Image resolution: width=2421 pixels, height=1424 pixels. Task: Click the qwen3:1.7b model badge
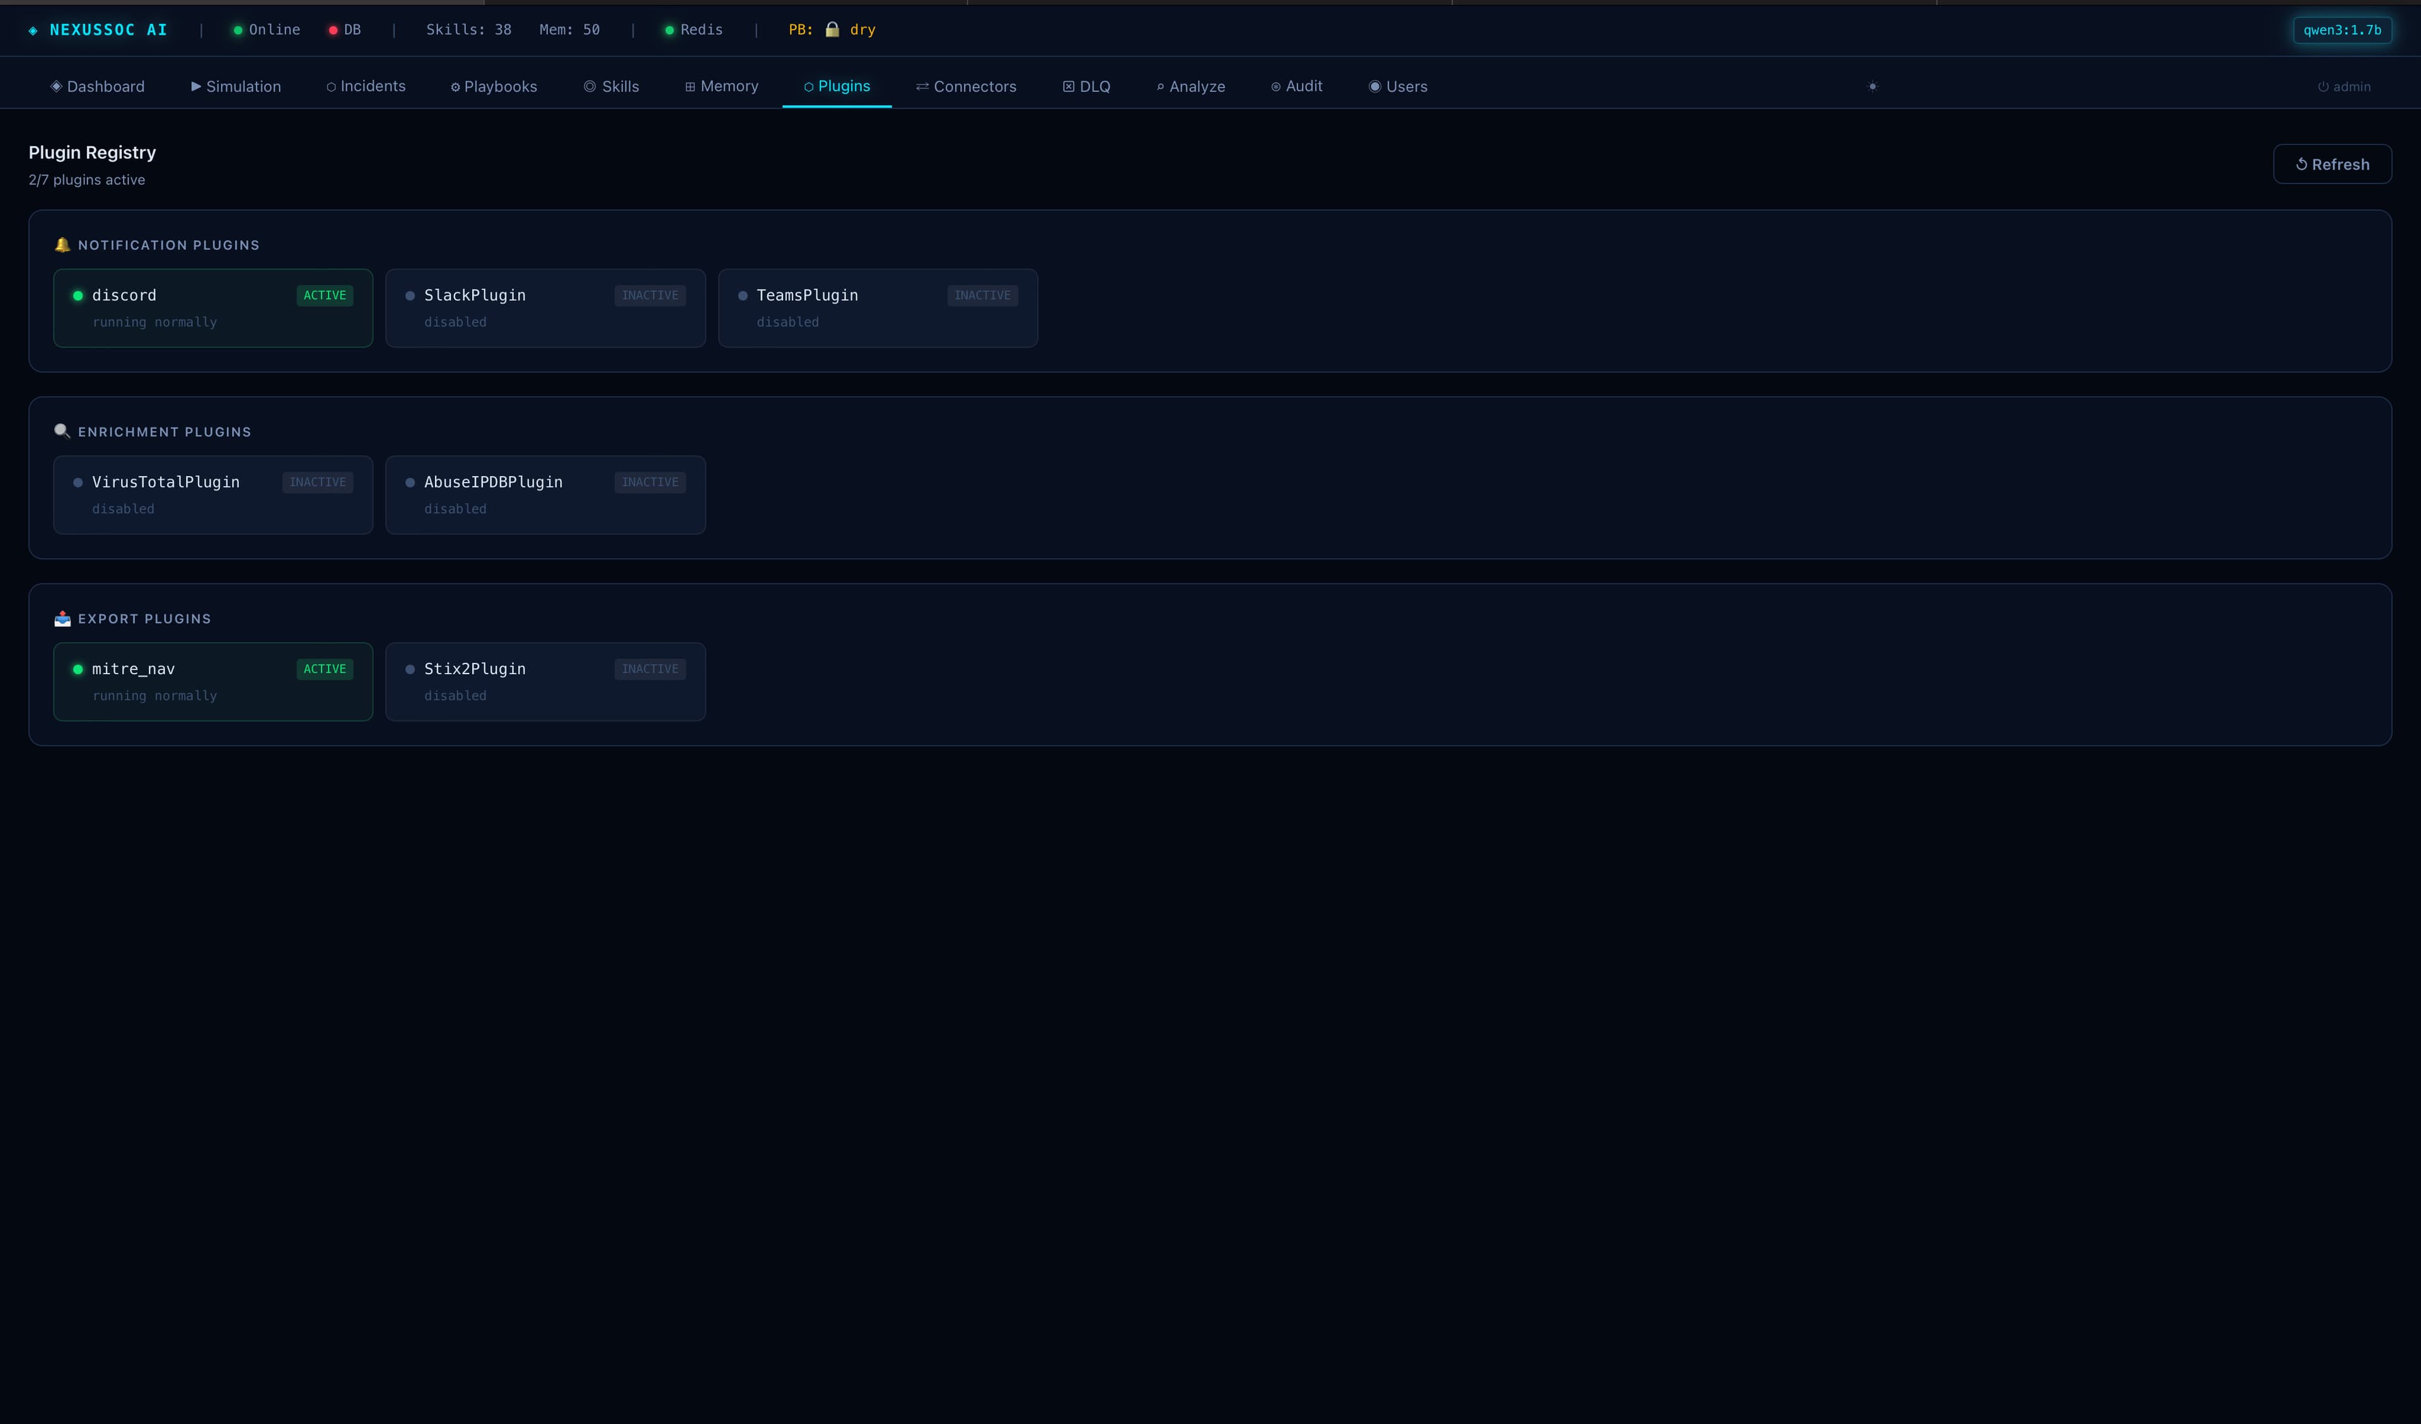pyautogui.click(x=2342, y=30)
